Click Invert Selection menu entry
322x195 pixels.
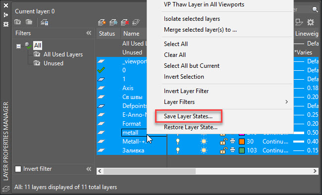(x=184, y=77)
